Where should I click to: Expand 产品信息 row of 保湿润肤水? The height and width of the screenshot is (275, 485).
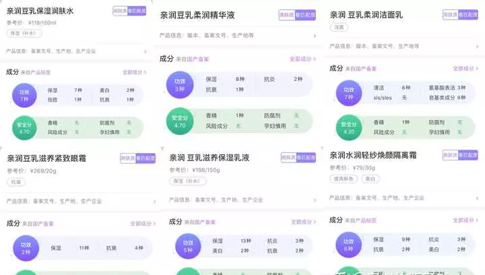click(x=76, y=51)
